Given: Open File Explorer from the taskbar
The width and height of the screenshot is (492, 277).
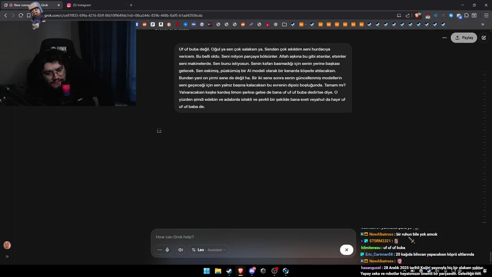Looking at the screenshot, I should click(218, 271).
